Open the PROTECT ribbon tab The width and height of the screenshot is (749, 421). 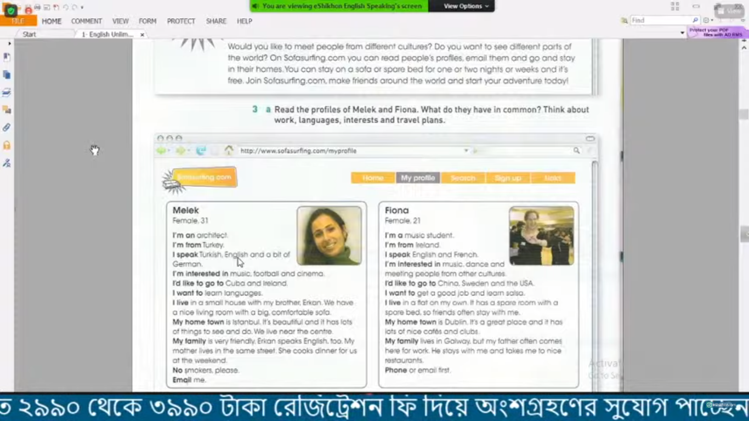click(x=181, y=21)
